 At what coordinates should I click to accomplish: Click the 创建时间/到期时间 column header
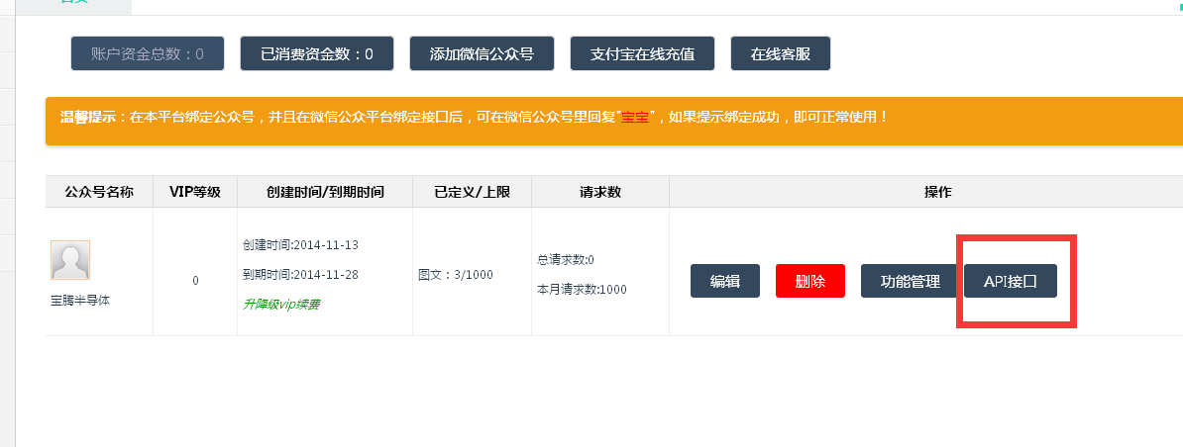pyautogui.click(x=325, y=192)
